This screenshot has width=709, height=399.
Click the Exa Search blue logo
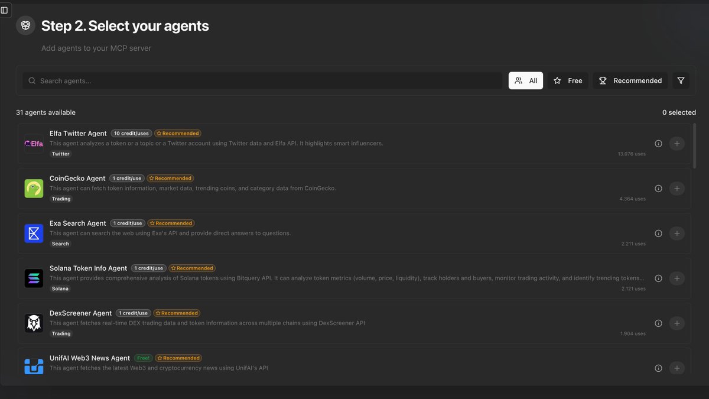pyautogui.click(x=34, y=233)
